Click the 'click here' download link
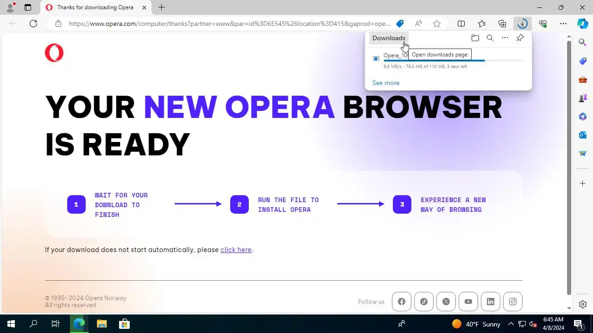 236,250
